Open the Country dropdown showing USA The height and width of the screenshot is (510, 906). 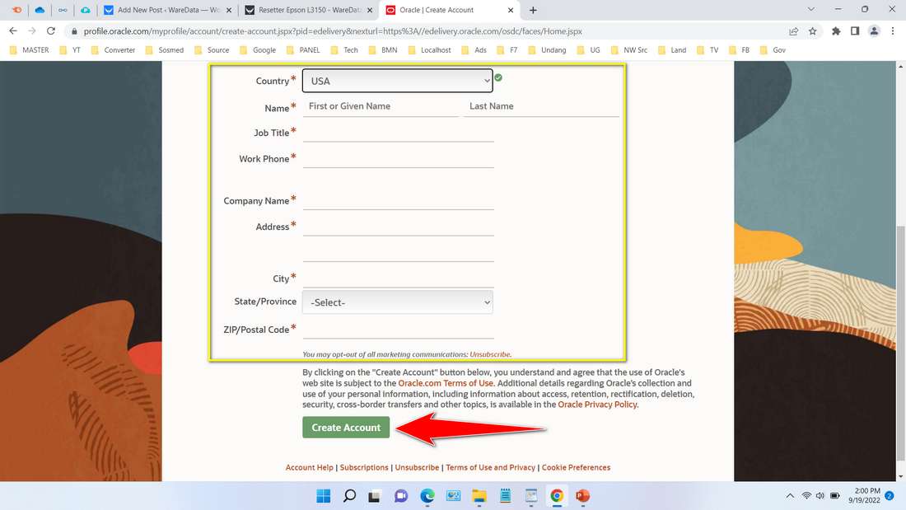[x=398, y=80]
